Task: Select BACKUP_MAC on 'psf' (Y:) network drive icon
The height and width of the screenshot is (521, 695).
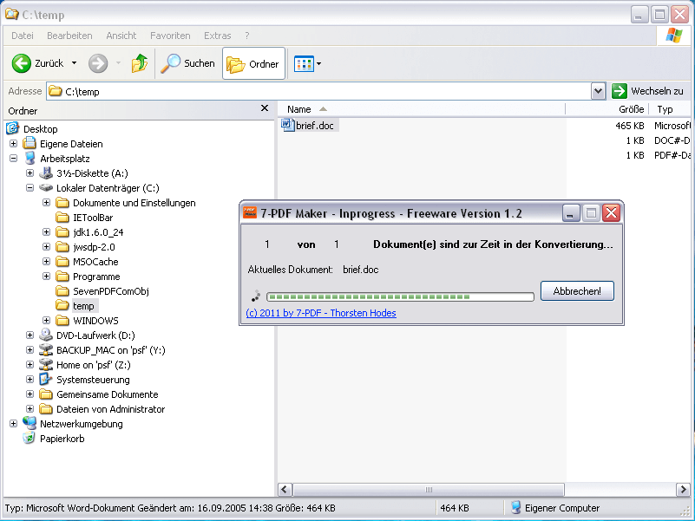Action: click(x=46, y=350)
